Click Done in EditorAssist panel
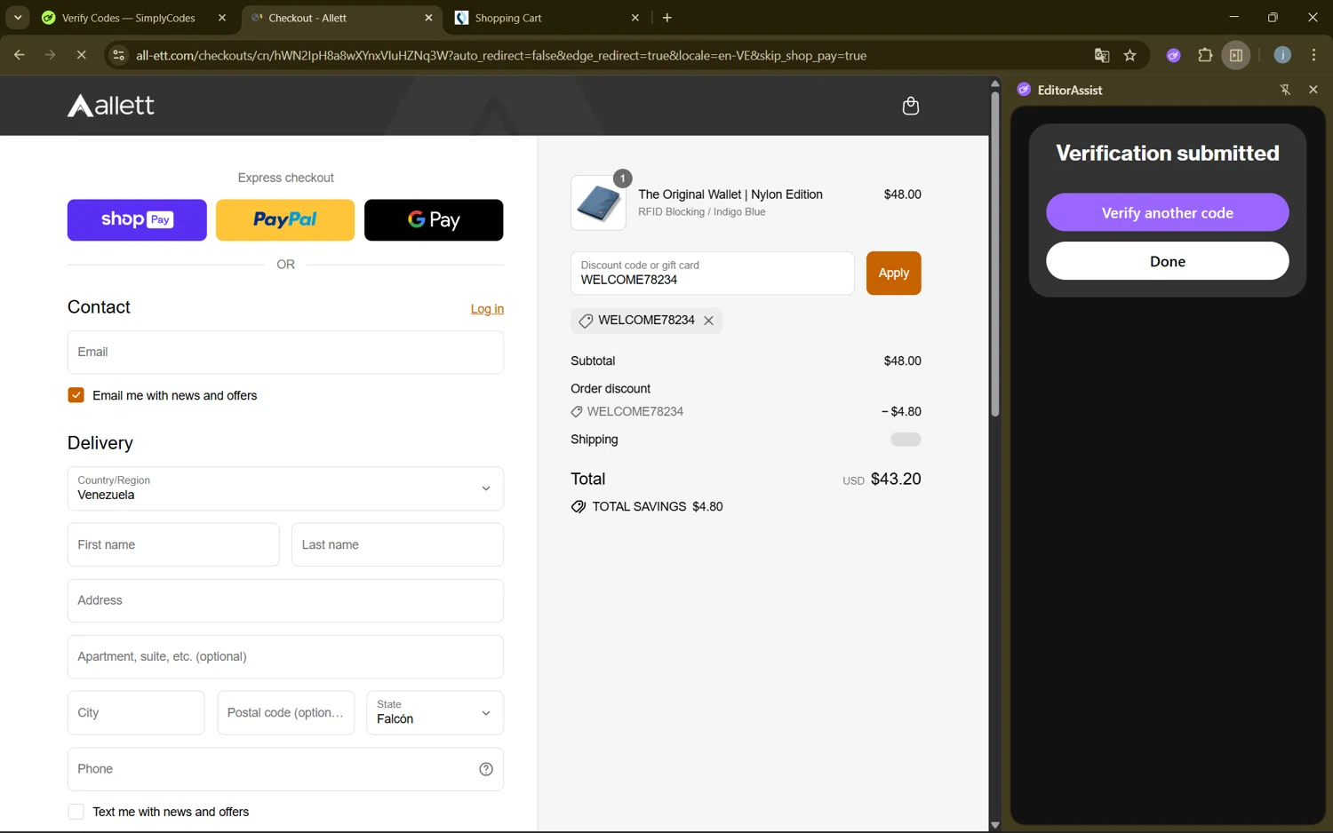Viewport: 1333px width, 833px height. [1167, 261]
